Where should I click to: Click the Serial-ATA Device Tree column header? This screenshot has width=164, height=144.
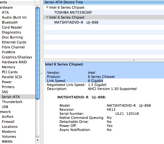pos(104,2)
